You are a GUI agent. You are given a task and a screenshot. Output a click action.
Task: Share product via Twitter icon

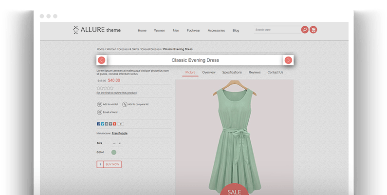tap(102, 124)
